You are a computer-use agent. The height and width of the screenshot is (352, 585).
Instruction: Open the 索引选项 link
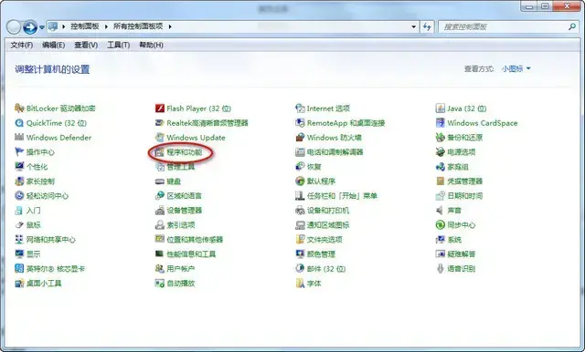tap(181, 224)
